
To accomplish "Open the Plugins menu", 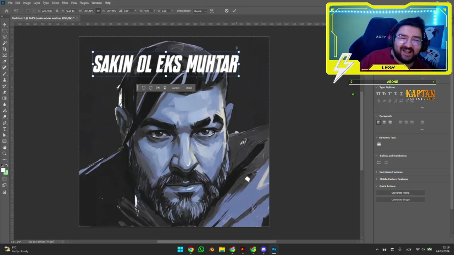I will tap(84, 3).
